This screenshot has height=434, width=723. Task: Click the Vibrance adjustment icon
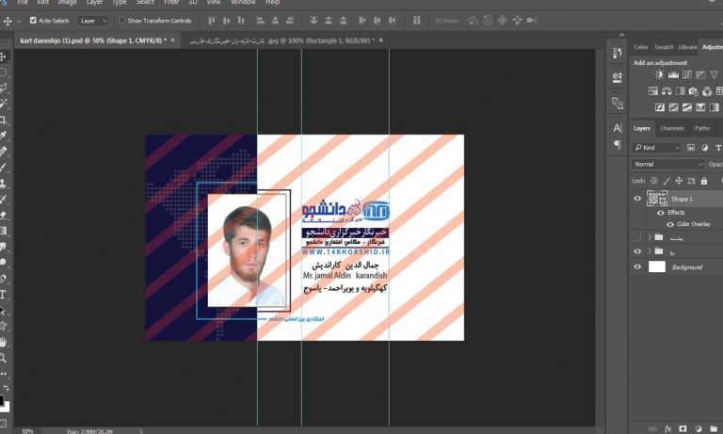tap(714, 74)
